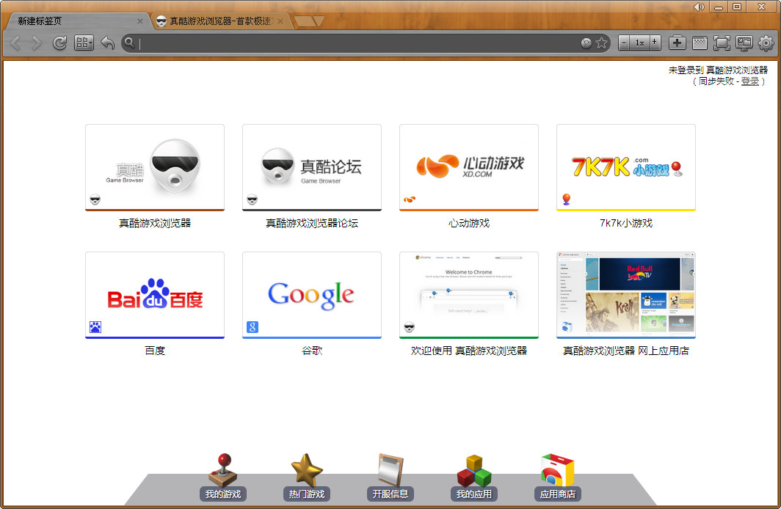Click the 我的游戏 dock label

point(223,494)
